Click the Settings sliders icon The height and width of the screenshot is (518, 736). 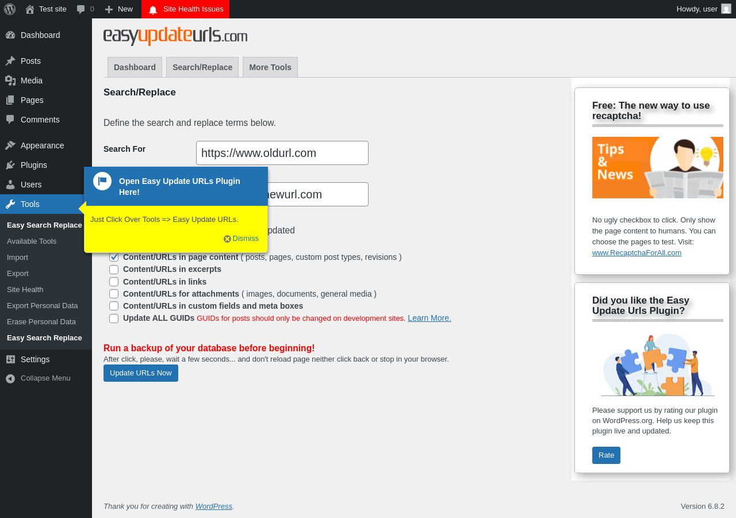click(x=10, y=359)
